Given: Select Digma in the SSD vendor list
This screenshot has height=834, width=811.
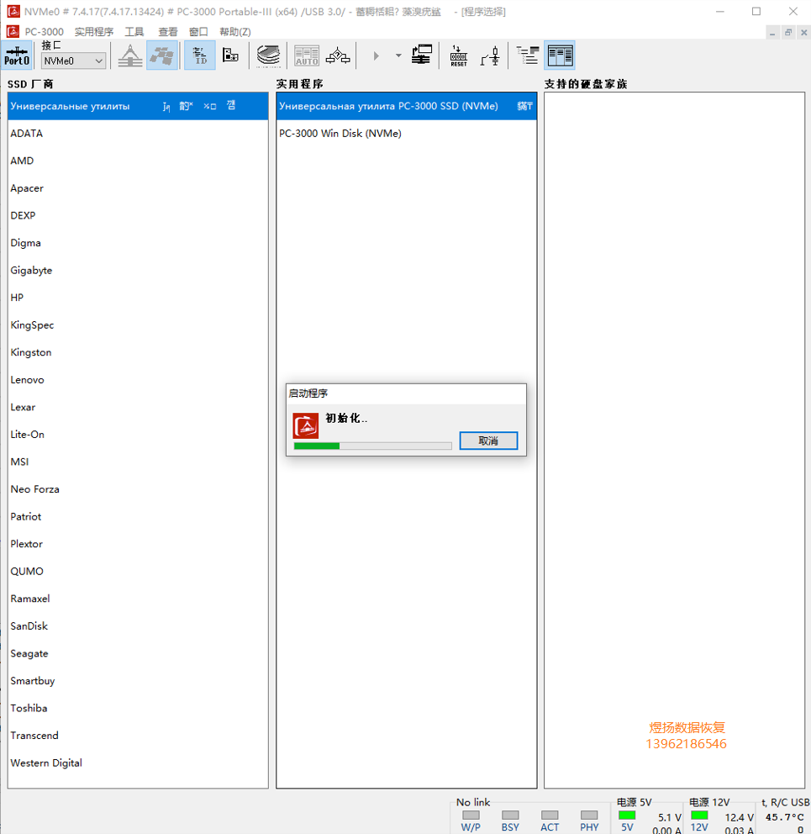Looking at the screenshot, I should coord(139,243).
